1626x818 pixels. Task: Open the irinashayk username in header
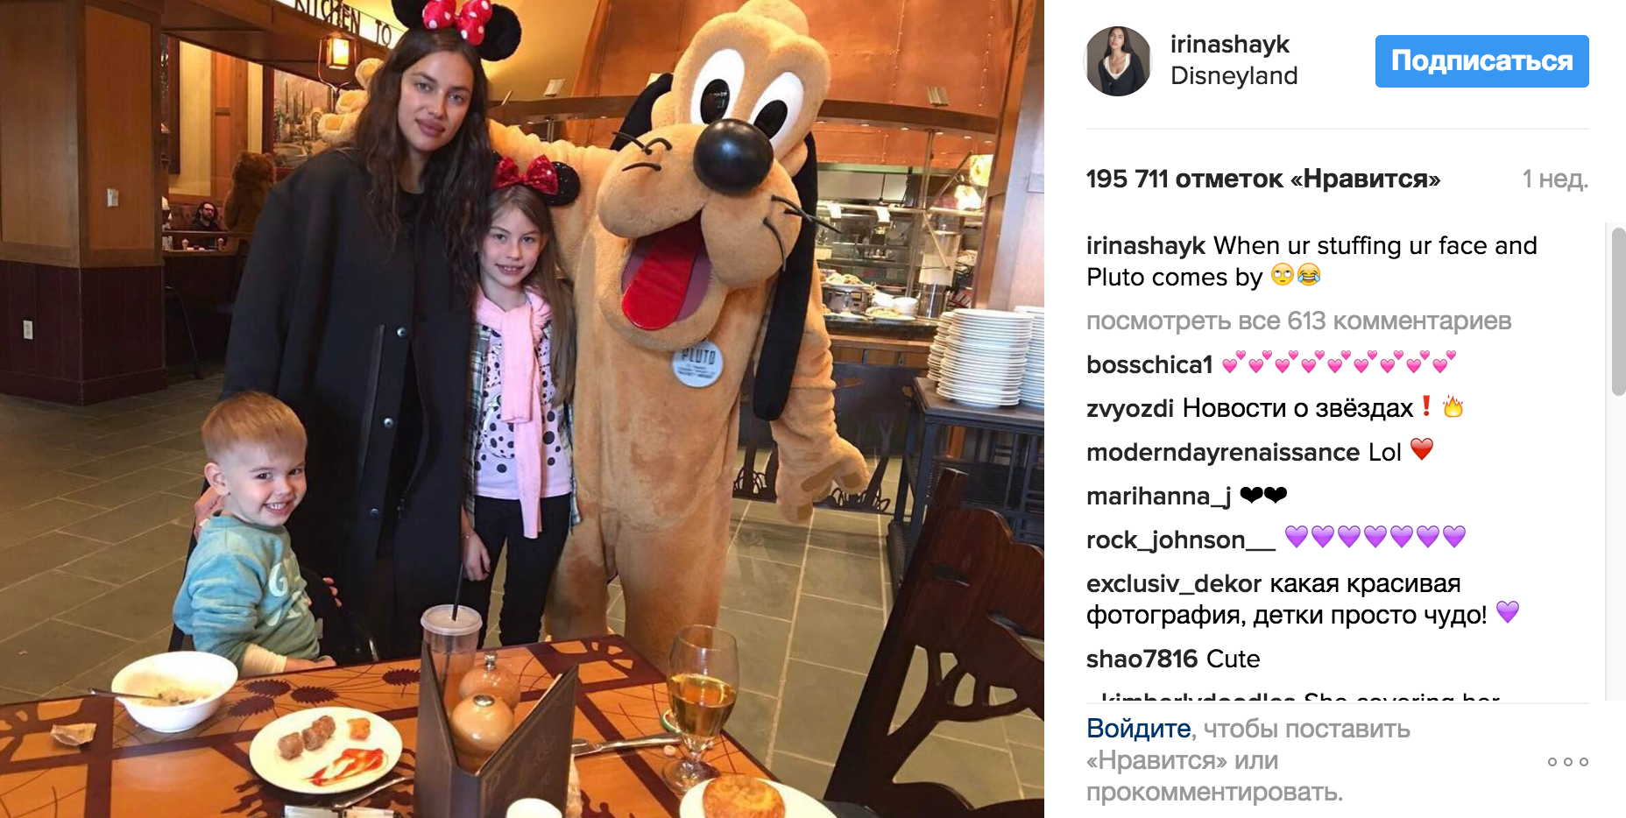click(x=1229, y=44)
